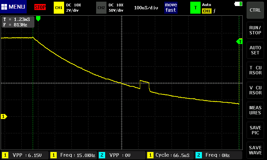Click the RUN/STOP button
This screenshot has height=160, width=267.
[x=255, y=30]
